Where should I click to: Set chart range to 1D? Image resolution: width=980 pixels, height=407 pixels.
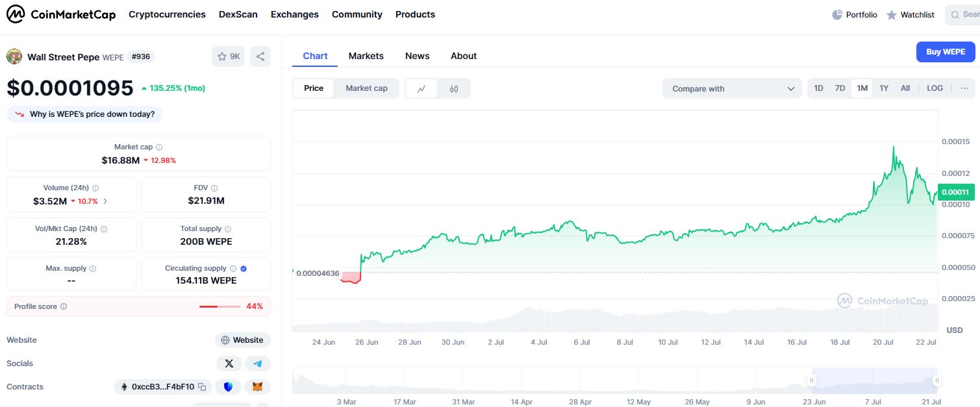pyautogui.click(x=819, y=88)
